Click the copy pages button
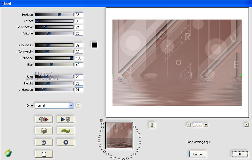Image resolution: width=252 pixels, height=160 pixels. 44,154
